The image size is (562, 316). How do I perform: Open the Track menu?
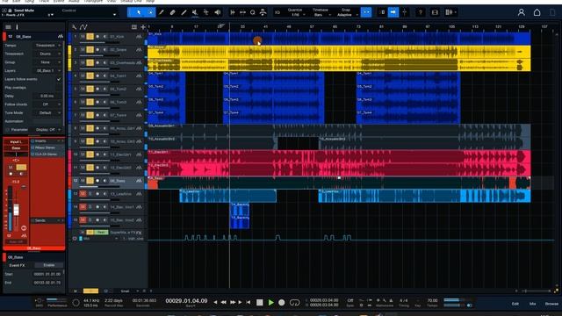click(44, 1)
